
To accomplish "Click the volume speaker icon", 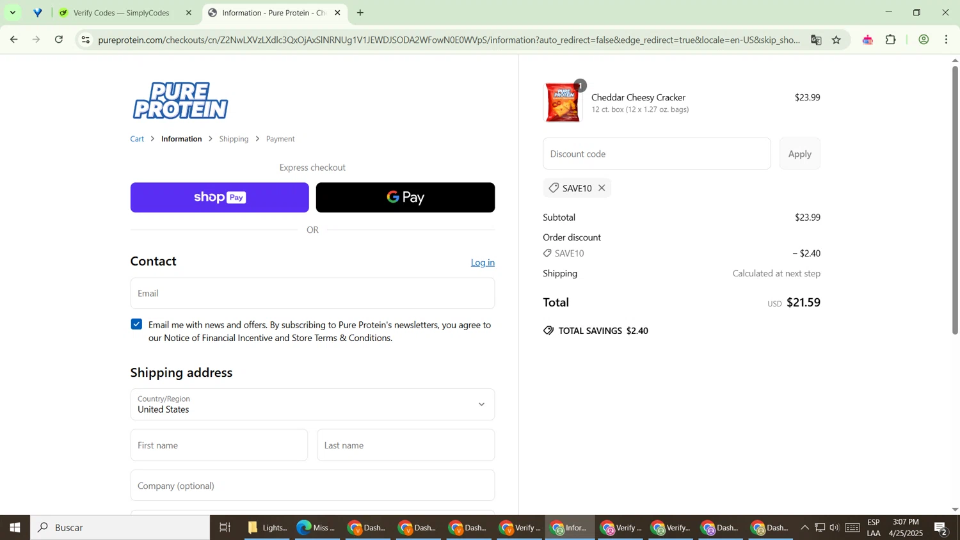I will pyautogui.click(x=835, y=528).
